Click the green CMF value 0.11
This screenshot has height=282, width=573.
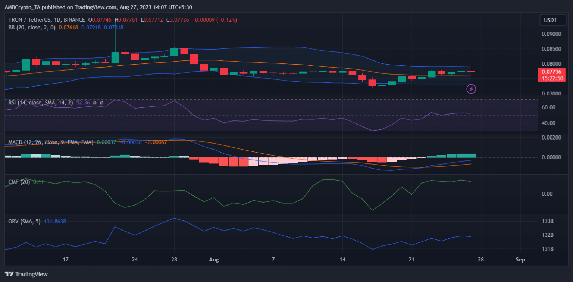click(x=39, y=182)
